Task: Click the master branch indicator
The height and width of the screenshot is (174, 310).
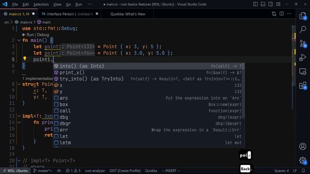Action: (x=43, y=171)
